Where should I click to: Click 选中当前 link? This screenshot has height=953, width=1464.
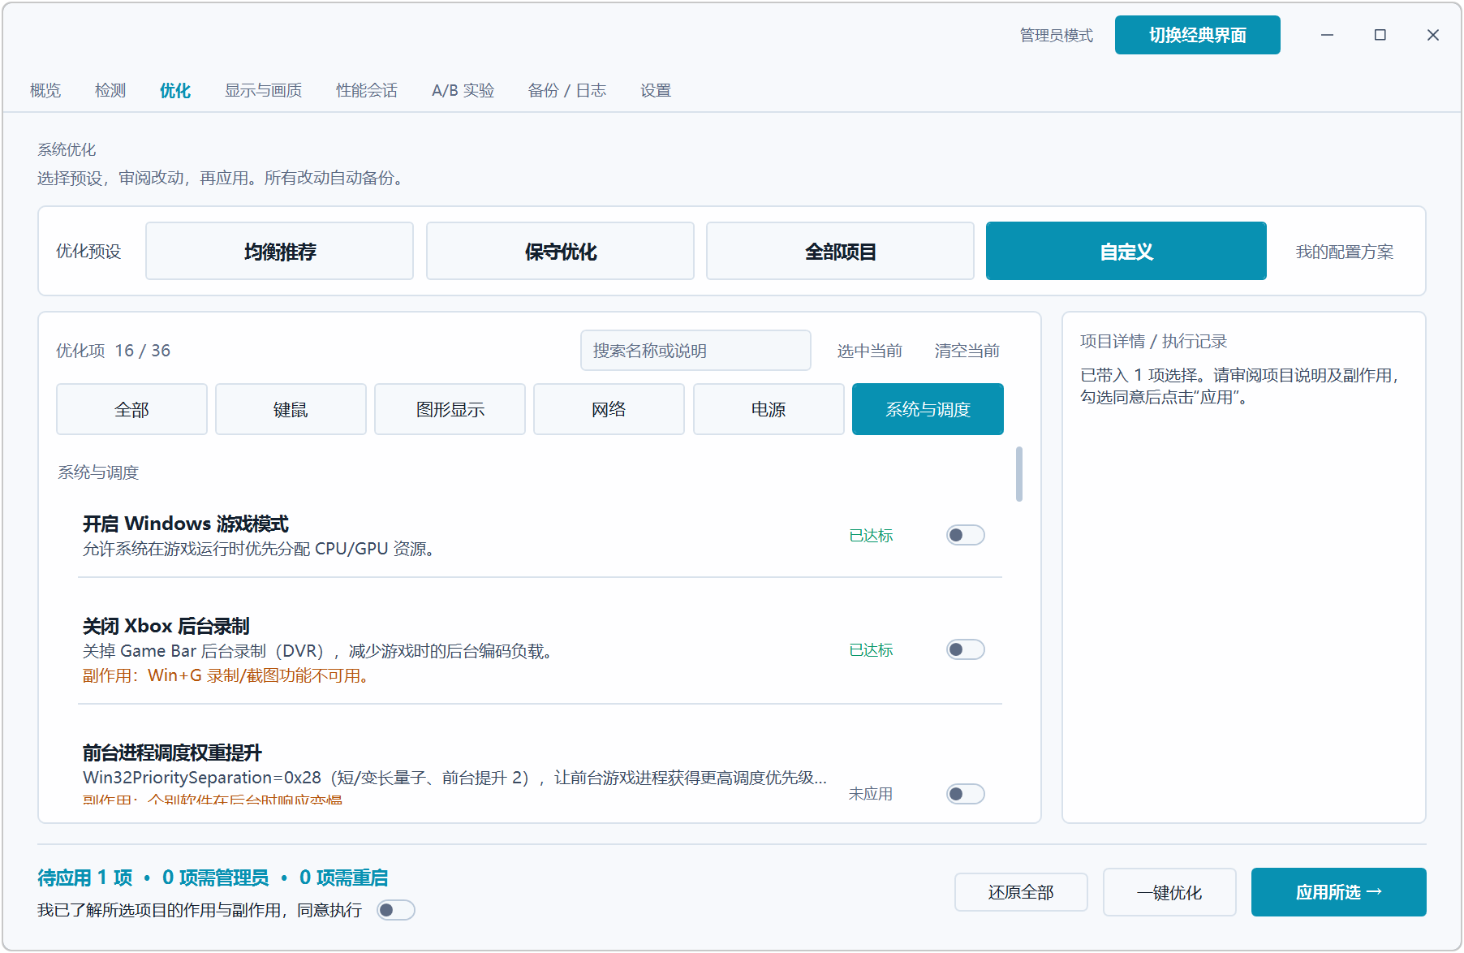point(870,351)
